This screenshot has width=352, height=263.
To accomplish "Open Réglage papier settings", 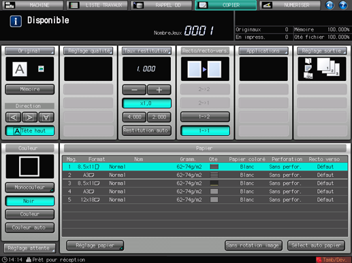I will [x=95, y=245].
